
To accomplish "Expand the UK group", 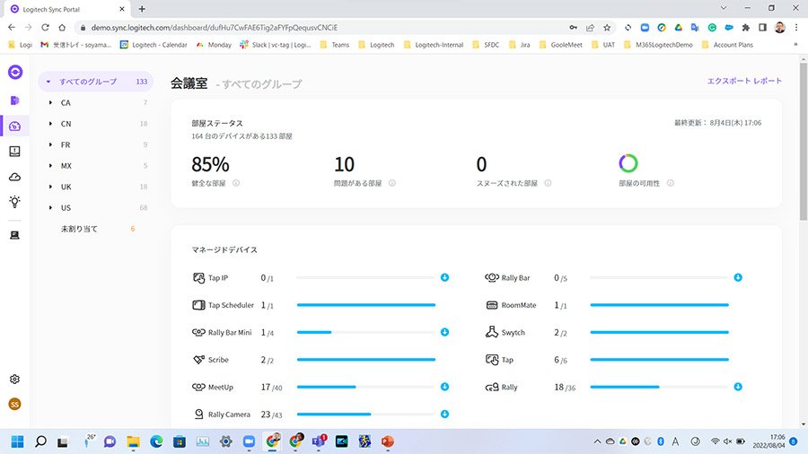I will (50, 187).
